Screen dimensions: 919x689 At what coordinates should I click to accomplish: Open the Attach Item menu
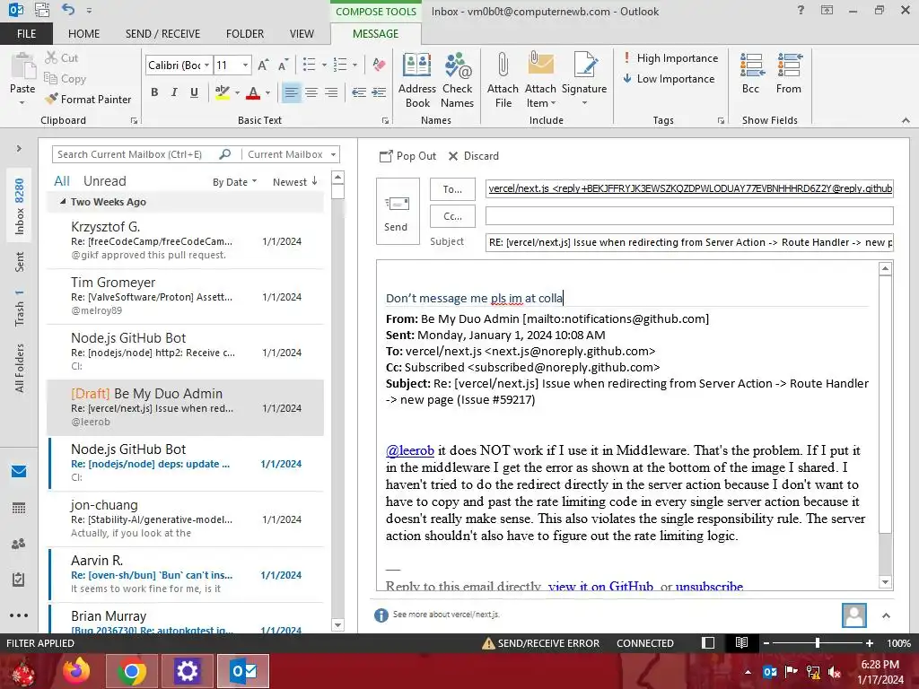(x=540, y=80)
